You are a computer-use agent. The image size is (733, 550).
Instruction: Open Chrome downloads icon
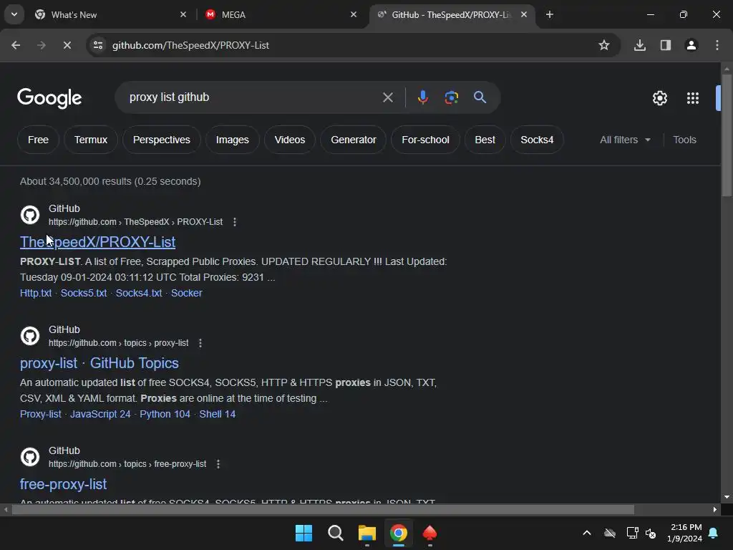click(640, 45)
